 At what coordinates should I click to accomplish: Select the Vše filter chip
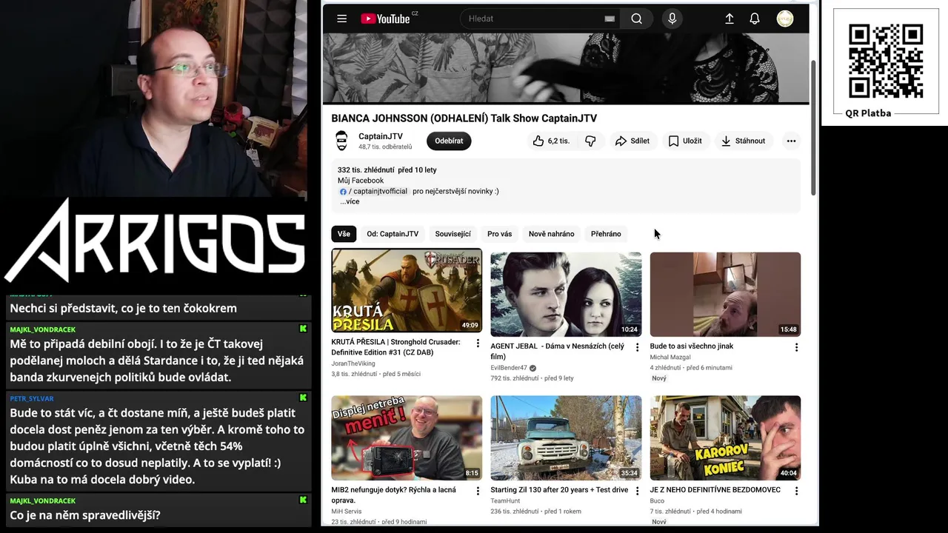344,234
